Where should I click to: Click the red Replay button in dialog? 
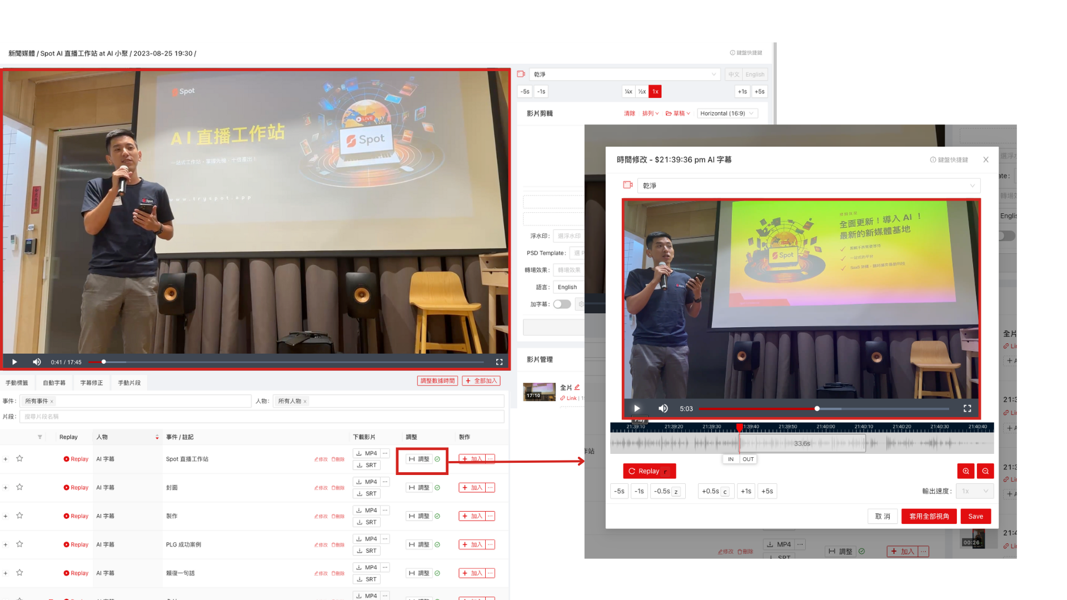click(649, 471)
